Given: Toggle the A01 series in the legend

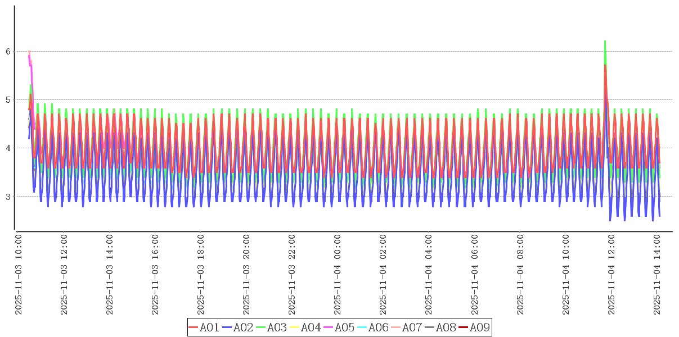Looking at the screenshot, I should (x=204, y=327).
